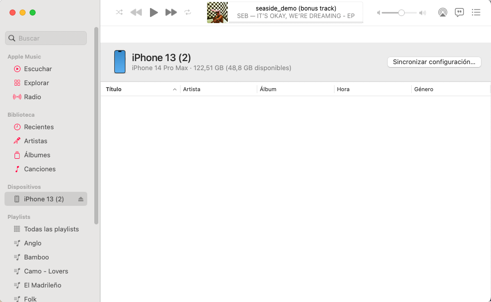Sort by Género column
Image resolution: width=491 pixels, height=302 pixels.
pyautogui.click(x=450, y=90)
